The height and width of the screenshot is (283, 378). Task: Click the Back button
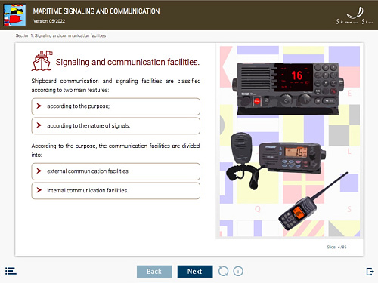[154, 272]
